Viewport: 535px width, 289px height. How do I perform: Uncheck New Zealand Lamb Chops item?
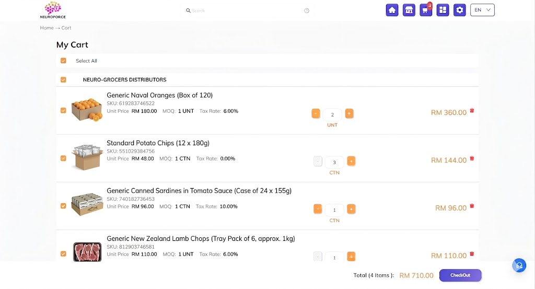point(63,253)
